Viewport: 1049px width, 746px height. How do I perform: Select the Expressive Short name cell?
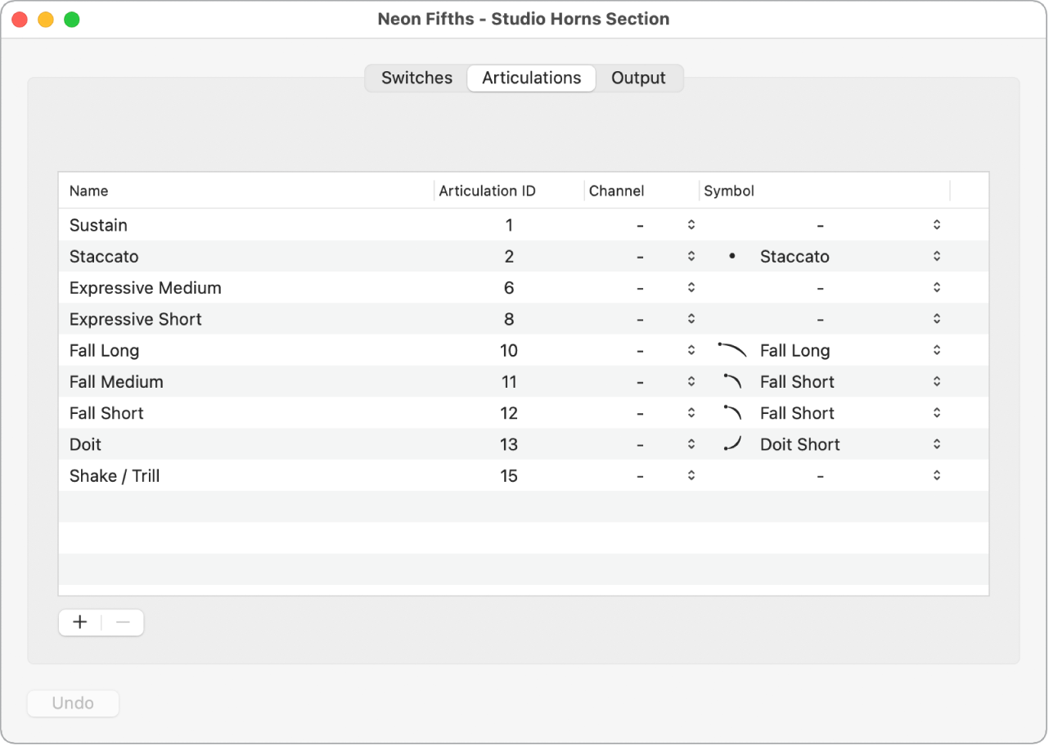pyautogui.click(x=136, y=319)
